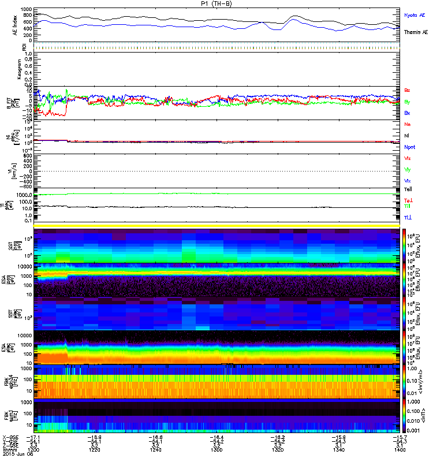Viewport: 433px width, 462px height.
Task: Click the green By legend label
Action: coord(407,102)
